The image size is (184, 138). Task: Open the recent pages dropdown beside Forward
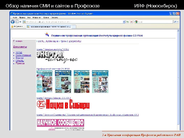[20, 22]
